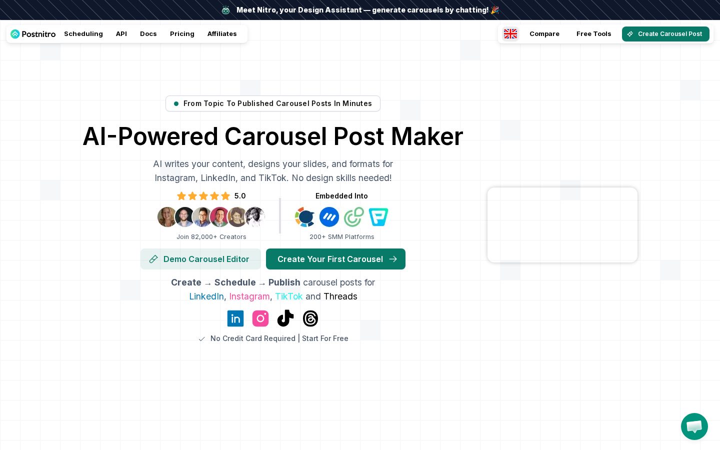Viewport: 720px width, 450px height.
Task: Click the TikTok text link
Action: (x=289, y=296)
